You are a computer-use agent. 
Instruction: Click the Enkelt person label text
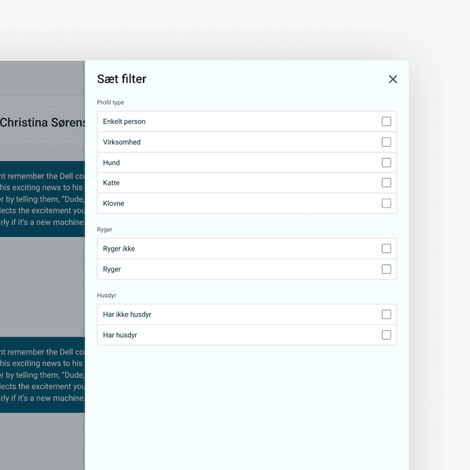coord(124,122)
